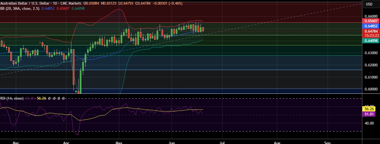Select the RSI (14, close) indicator legend

(x=12, y=99)
